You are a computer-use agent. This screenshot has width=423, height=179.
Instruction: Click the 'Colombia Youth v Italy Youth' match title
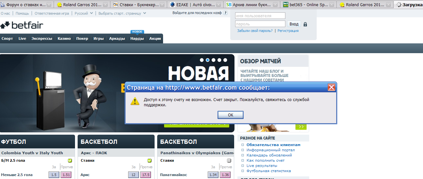tap(32, 153)
